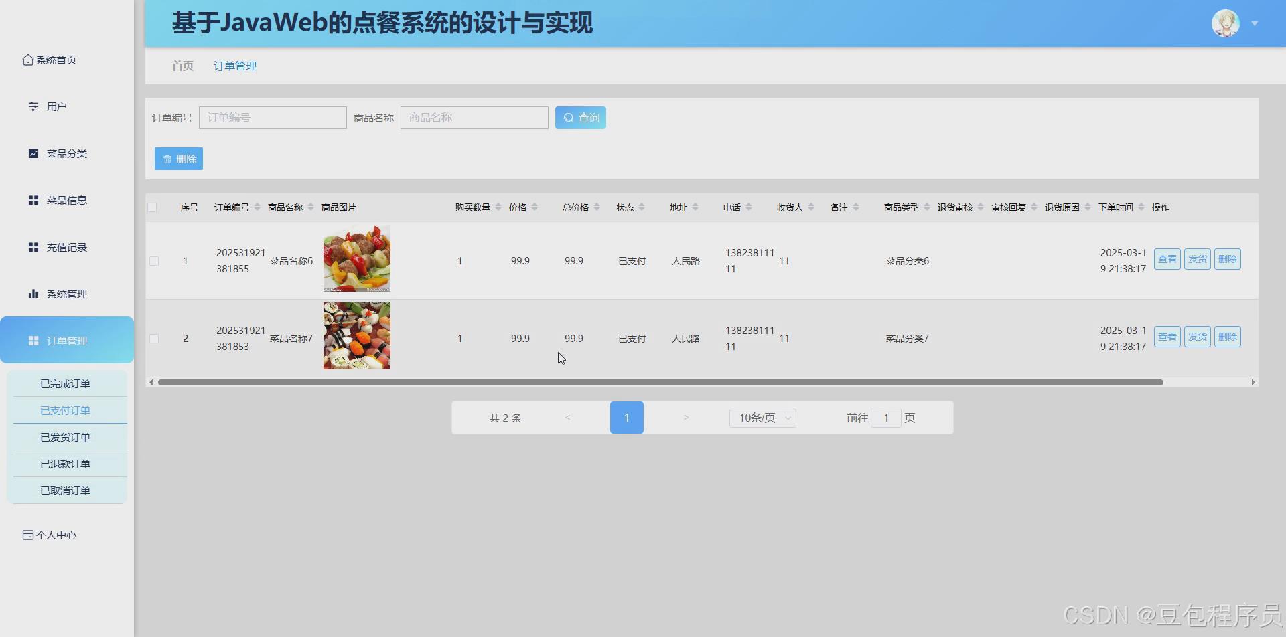The width and height of the screenshot is (1286, 637).
Task: Switch to the 订单管理 tab
Action: pos(234,66)
